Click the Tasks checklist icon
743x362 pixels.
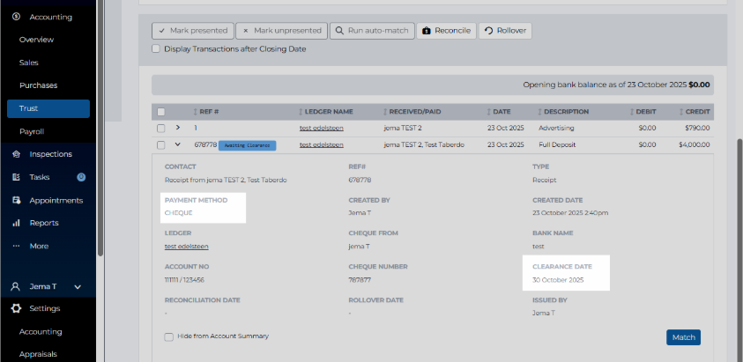[x=16, y=177]
